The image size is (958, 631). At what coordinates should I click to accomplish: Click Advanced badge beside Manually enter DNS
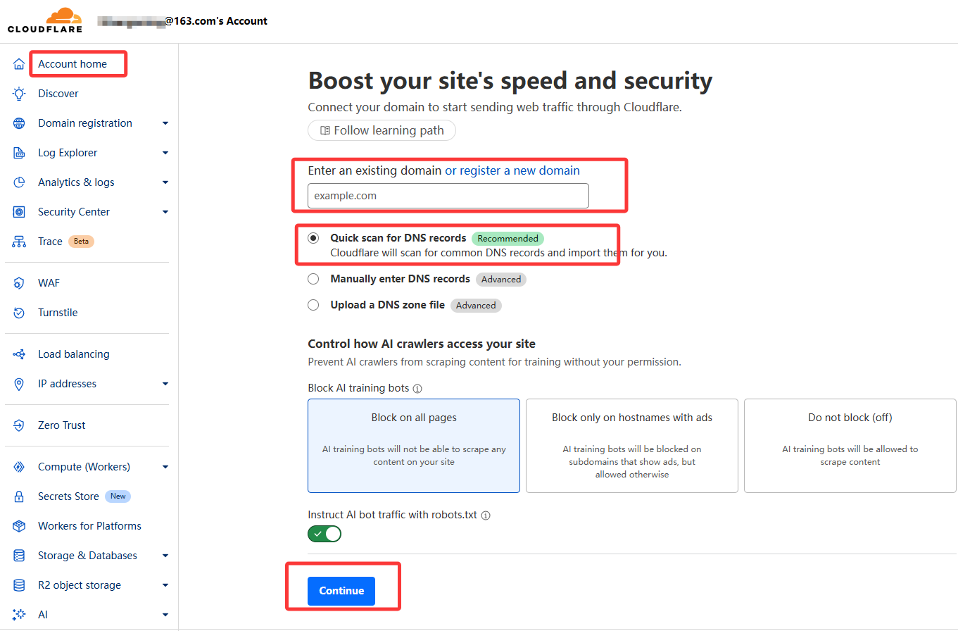tap(501, 280)
